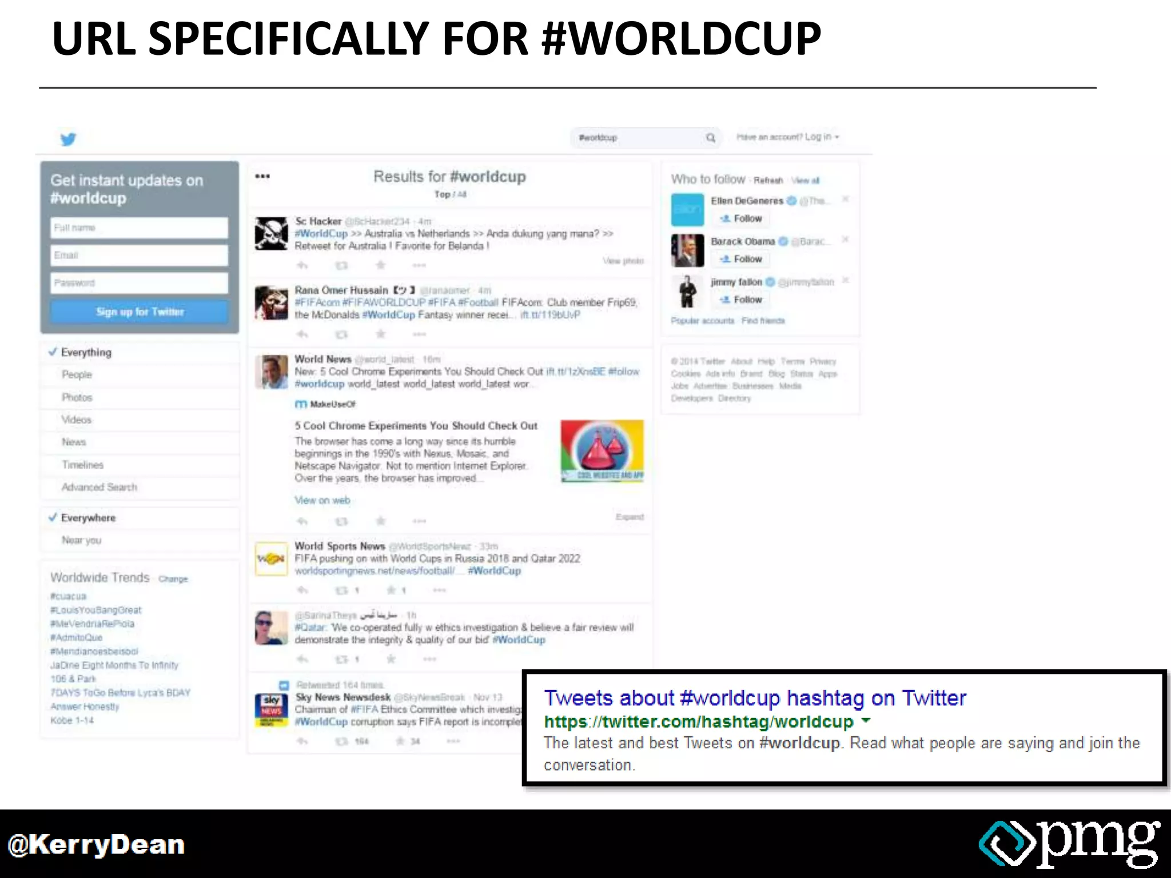Screen dimensions: 1171x878
Task: Follow Ellen DeGeneres
Action: point(741,218)
